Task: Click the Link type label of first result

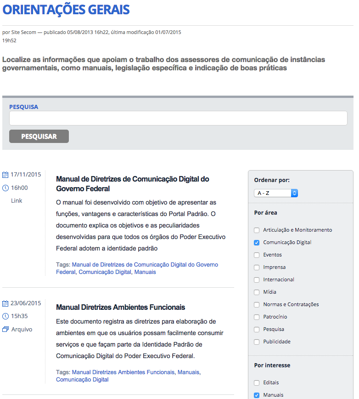Action: tap(17, 201)
